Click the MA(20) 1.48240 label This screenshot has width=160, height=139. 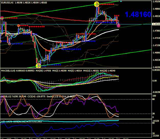[x=108, y=71]
